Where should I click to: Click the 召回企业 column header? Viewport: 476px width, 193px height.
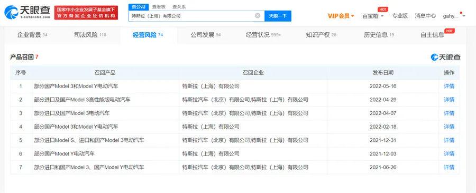click(253, 73)
